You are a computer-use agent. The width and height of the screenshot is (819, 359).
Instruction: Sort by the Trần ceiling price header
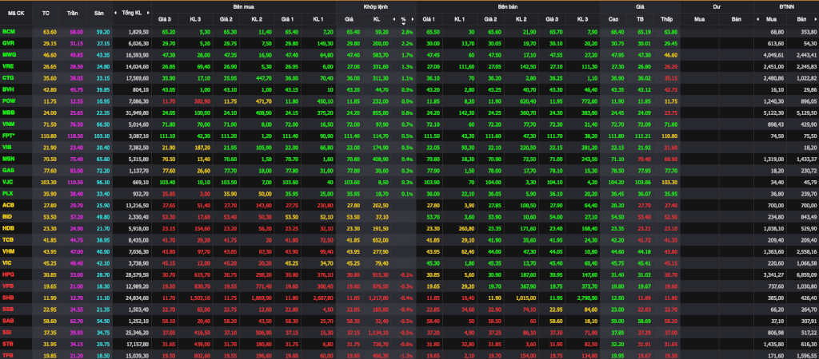(72, 13)
